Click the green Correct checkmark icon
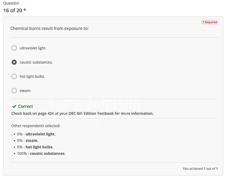The image size is (230, 179). tap(14, 107)
